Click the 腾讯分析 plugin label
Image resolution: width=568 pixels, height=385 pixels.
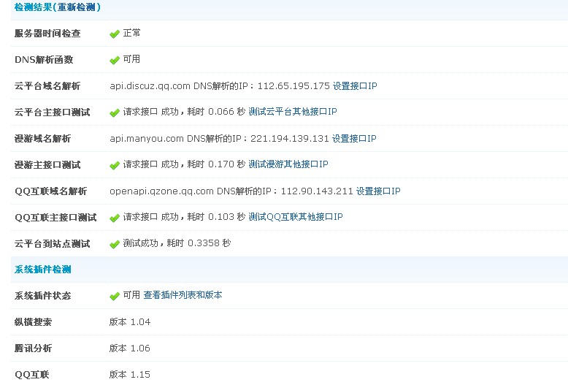click(x=34, y=348)
